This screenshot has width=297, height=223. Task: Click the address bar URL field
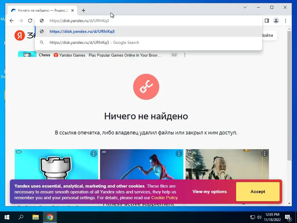click(x=148, y=21)
